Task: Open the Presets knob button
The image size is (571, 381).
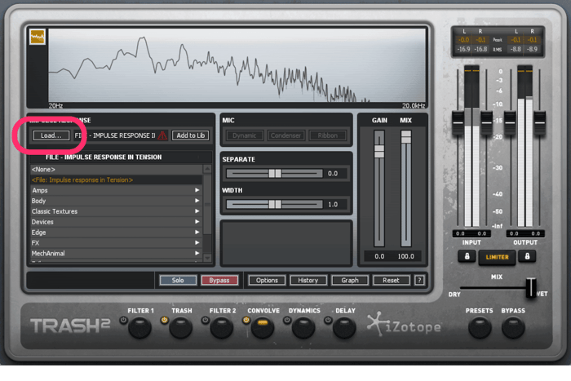Action: click(x=480, y=327)
